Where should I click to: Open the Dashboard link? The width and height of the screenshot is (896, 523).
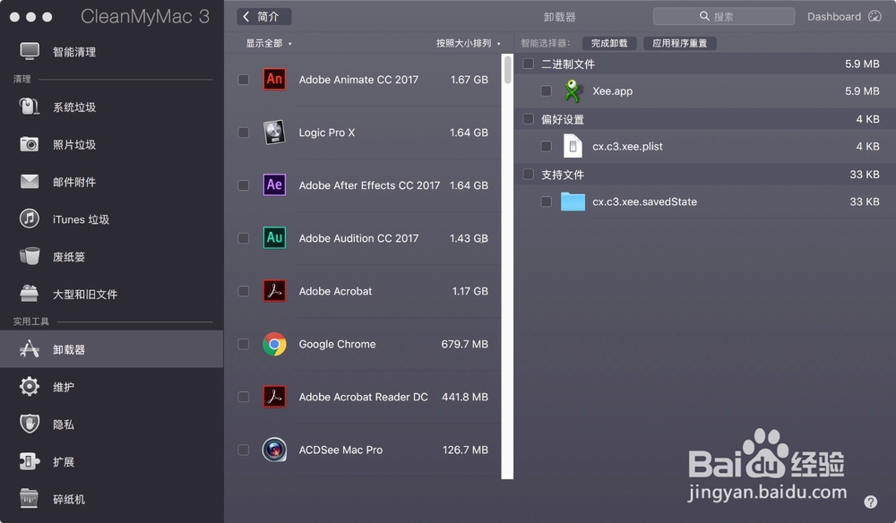point(833,16)
